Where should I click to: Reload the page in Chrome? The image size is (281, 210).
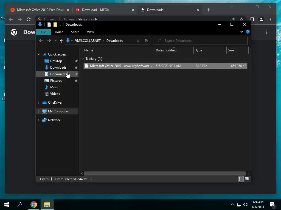pos(29,19)
